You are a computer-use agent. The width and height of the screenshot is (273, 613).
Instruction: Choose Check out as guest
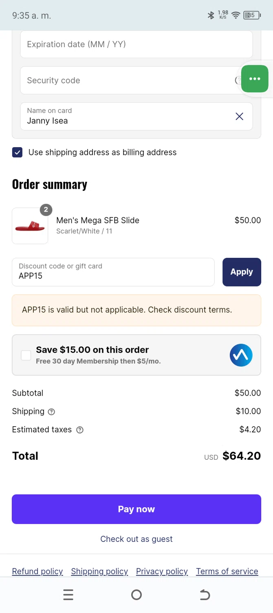click(136, 539)
